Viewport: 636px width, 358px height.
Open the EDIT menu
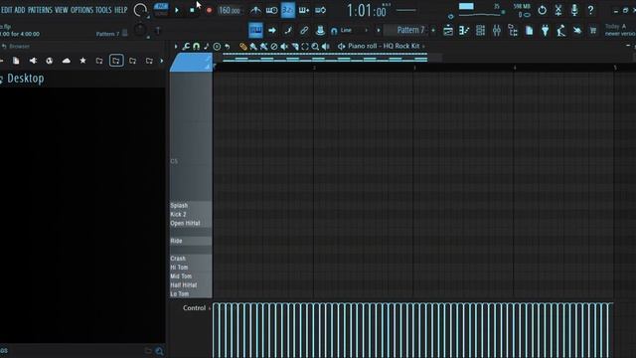pyautogui.click(x=7, y=10)
